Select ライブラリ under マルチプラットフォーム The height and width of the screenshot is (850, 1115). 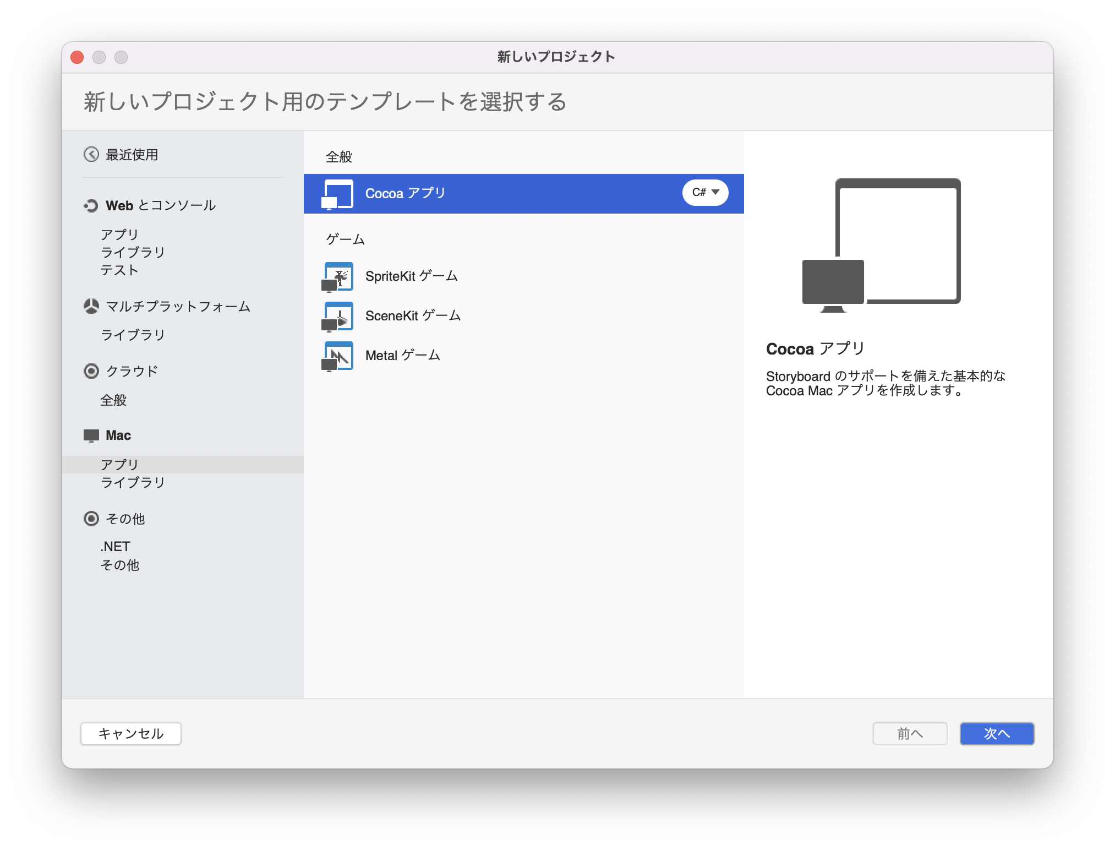[133, 335]
